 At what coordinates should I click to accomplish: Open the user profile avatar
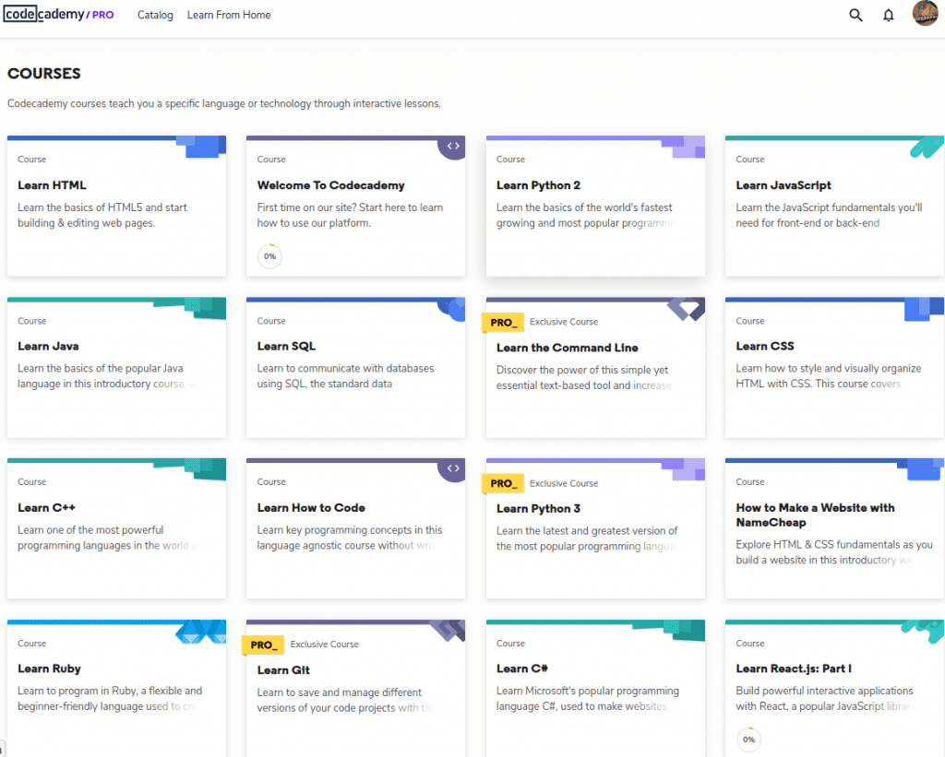pyautogui.click(x=925, y=13)
